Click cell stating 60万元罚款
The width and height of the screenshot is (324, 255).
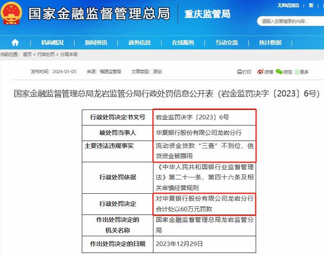205,204
